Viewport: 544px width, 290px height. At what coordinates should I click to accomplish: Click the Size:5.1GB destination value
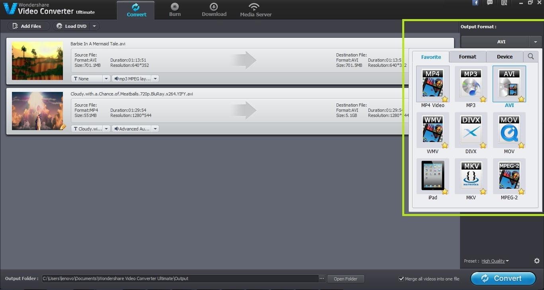(x=347, y=115)
